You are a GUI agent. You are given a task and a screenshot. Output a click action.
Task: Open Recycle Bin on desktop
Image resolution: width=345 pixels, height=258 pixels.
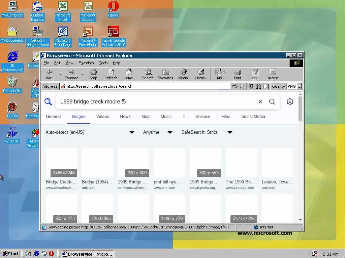pyautogui.click(x=12, y=85)
